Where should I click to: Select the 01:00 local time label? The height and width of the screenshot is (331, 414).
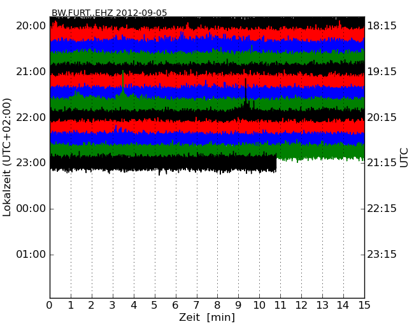(x=31, y=254)
